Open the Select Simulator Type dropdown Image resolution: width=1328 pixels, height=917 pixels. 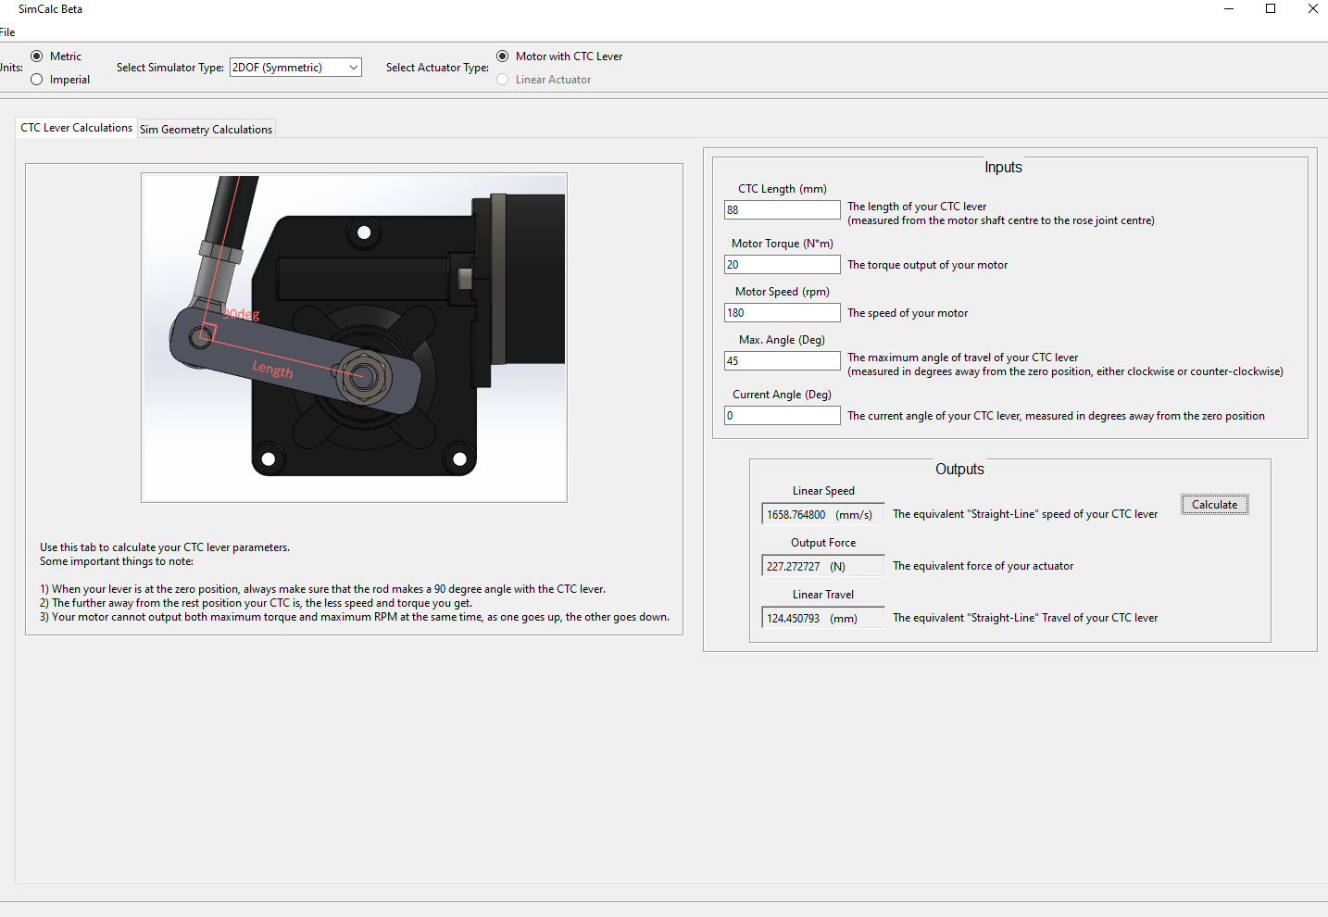tap(295, 68)
